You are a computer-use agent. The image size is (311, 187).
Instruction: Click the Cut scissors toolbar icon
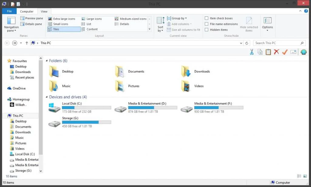tap(252, 52)
